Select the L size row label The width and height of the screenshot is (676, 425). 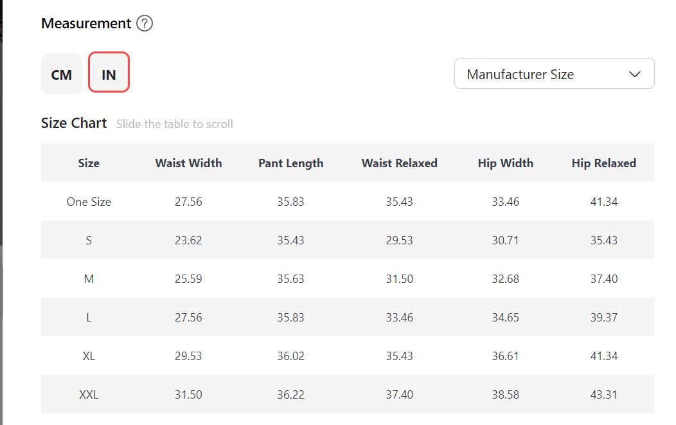[89, 318]
